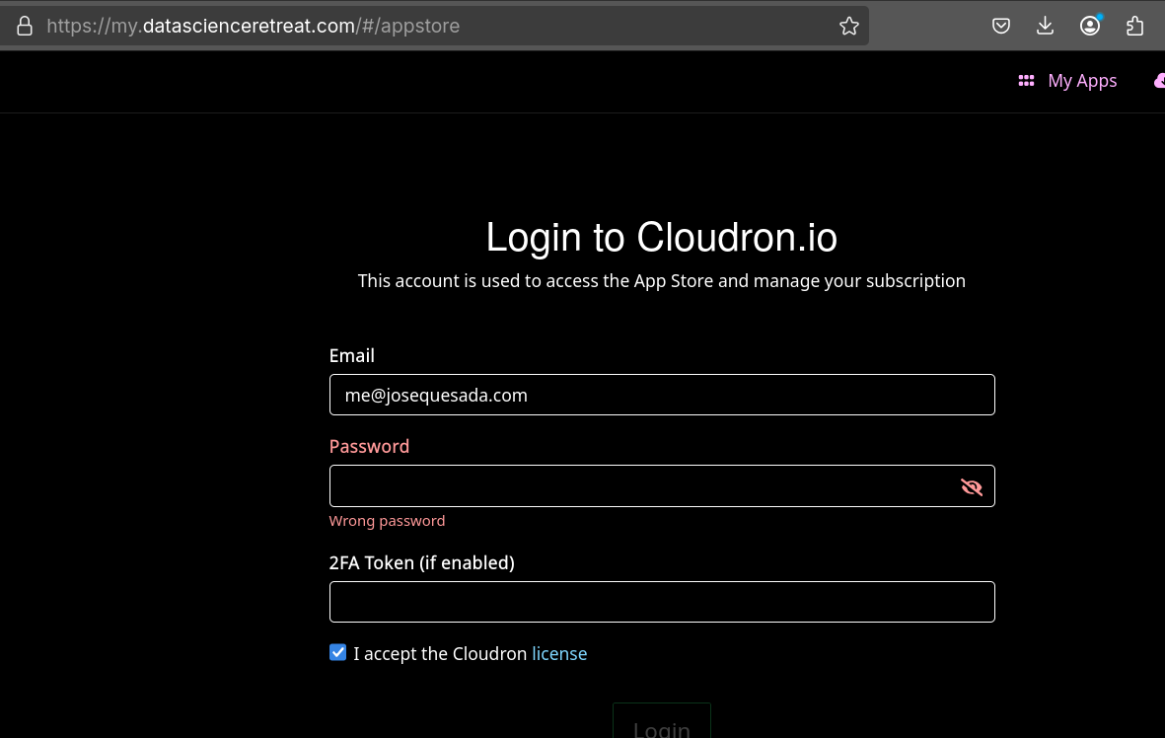Open the Cloudron license link

pos(559,653)
